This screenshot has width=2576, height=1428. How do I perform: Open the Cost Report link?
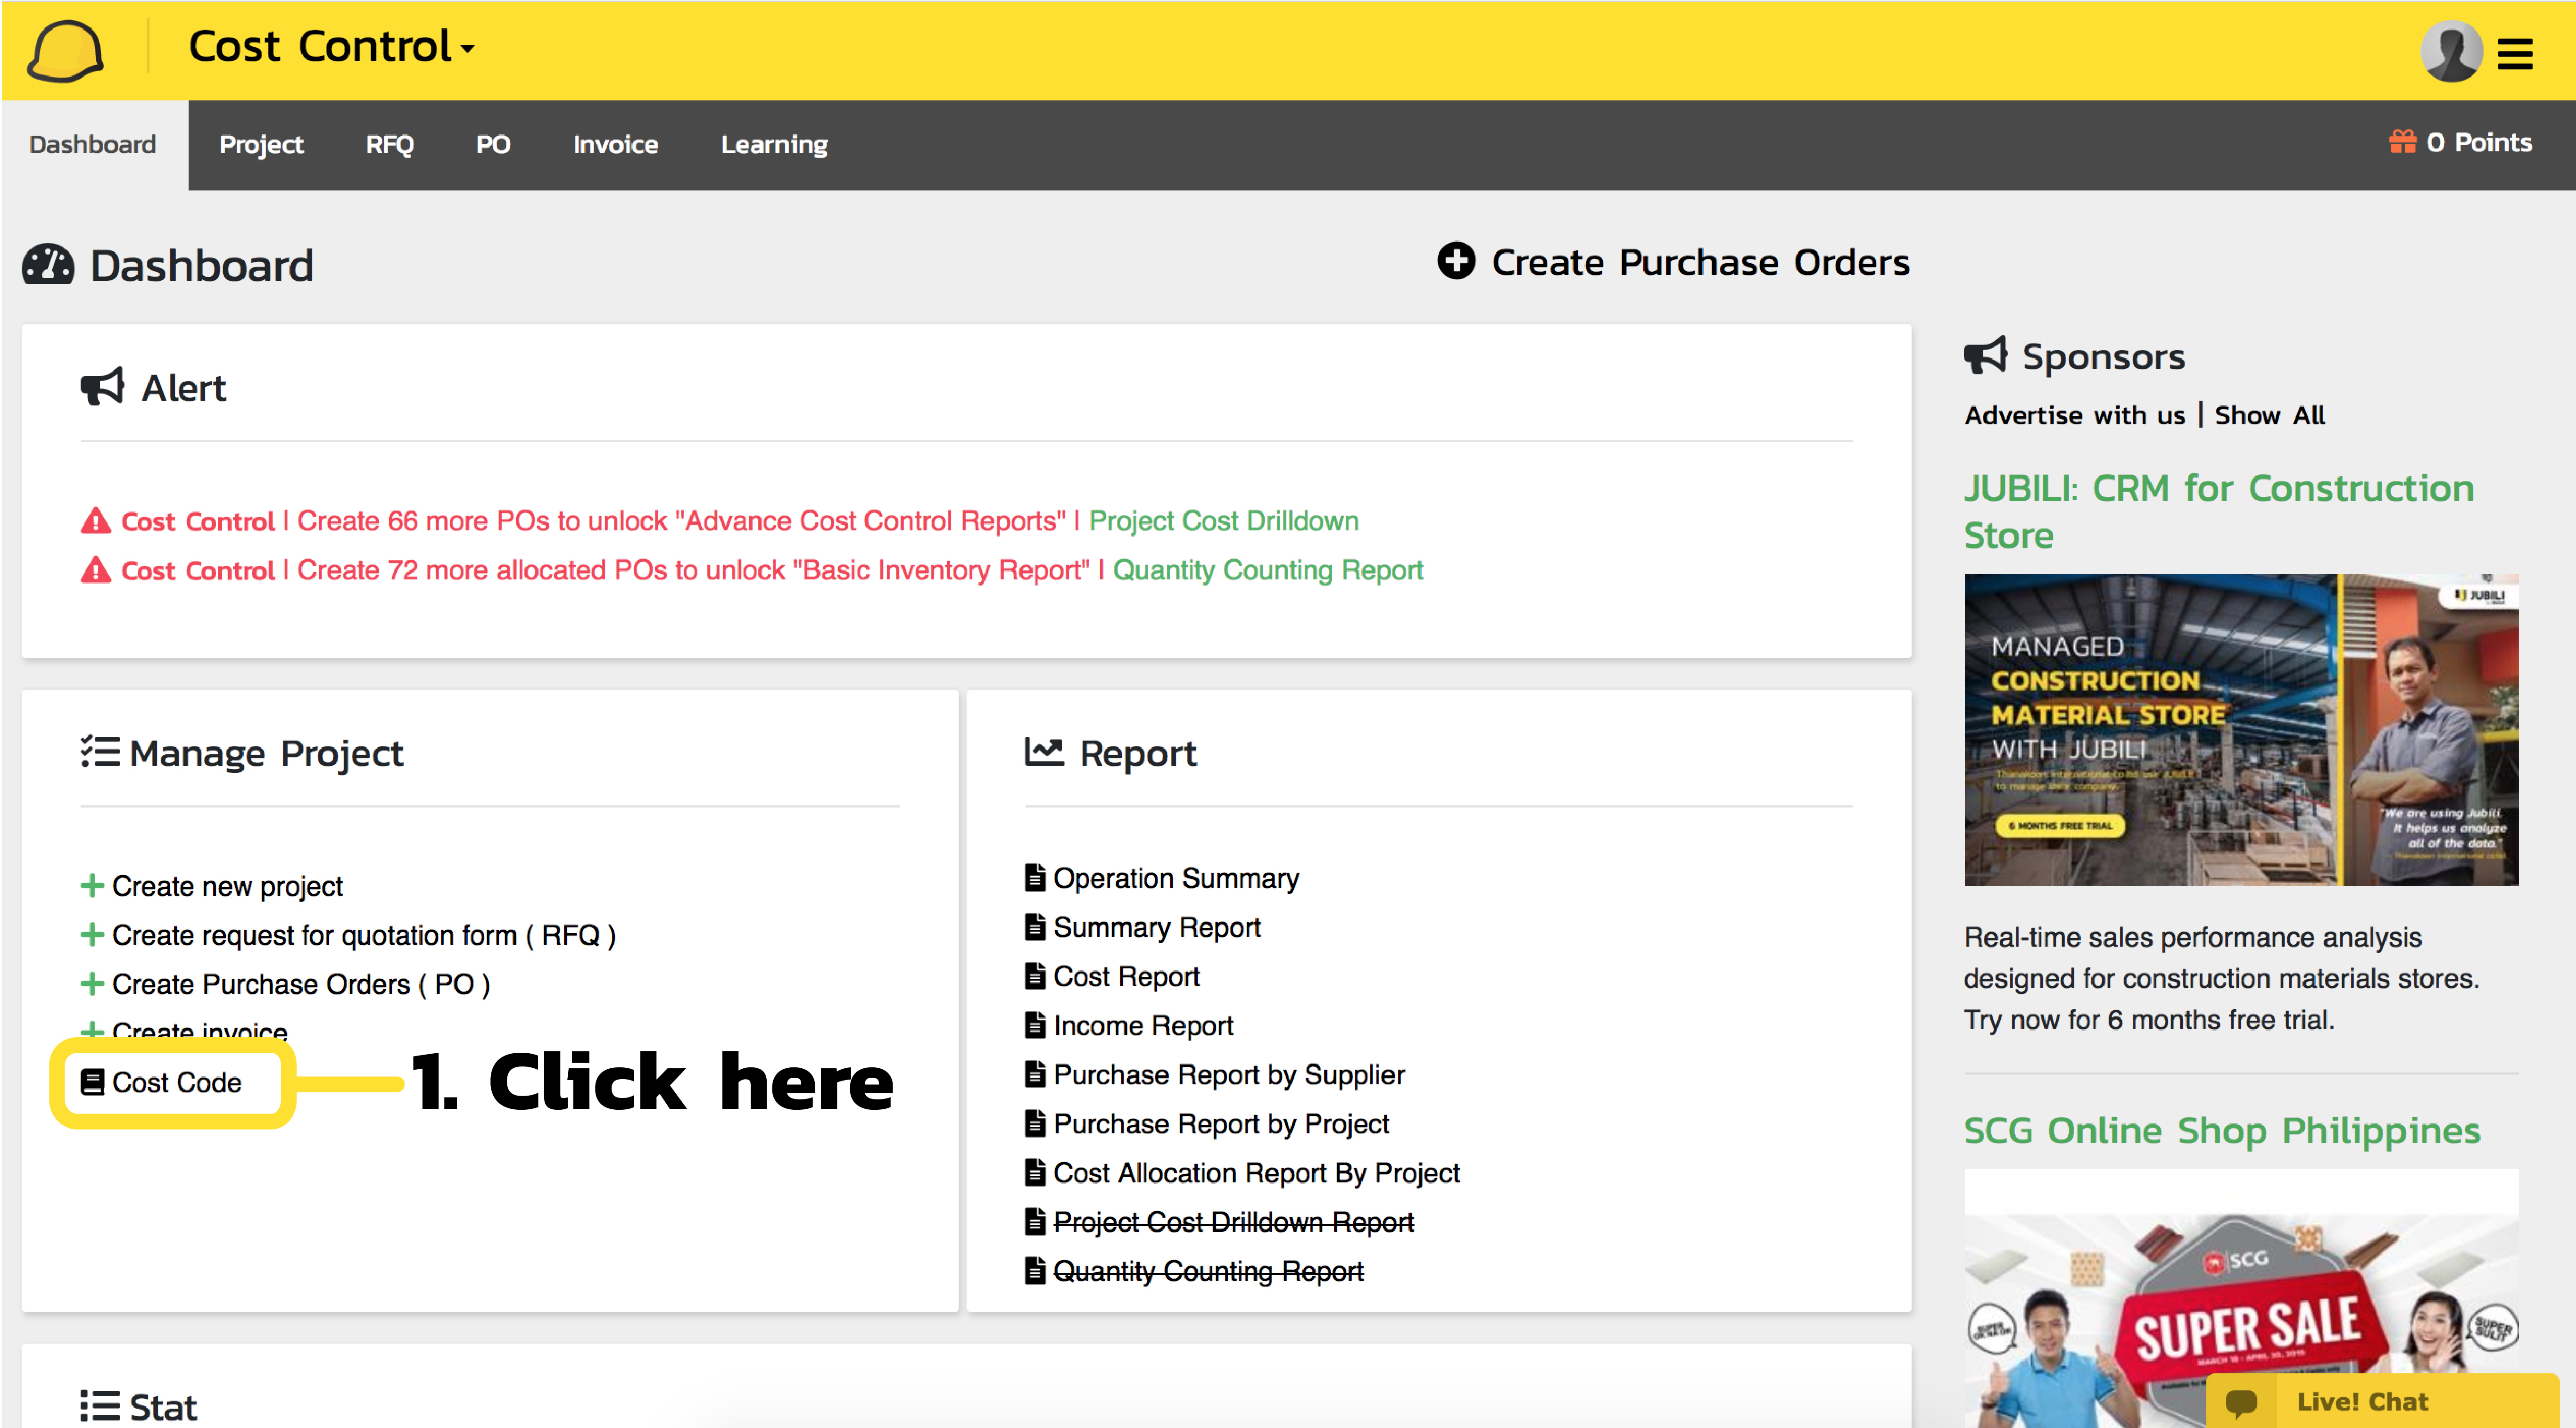[x=1126, y=976]
